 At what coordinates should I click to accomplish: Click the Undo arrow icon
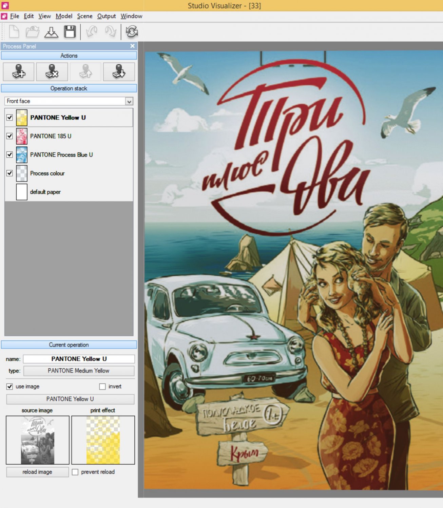click(x=92, y=32)
